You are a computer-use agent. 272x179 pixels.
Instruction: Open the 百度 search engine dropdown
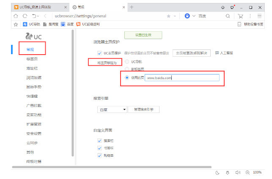112,110
